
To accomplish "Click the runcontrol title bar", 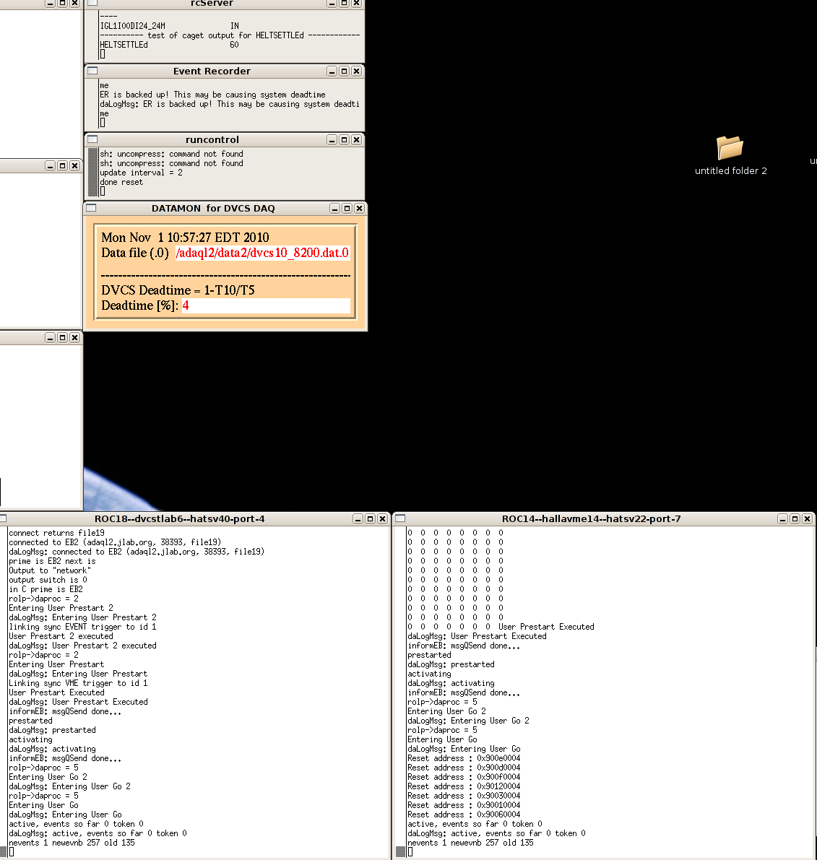I will click(212, 140).
